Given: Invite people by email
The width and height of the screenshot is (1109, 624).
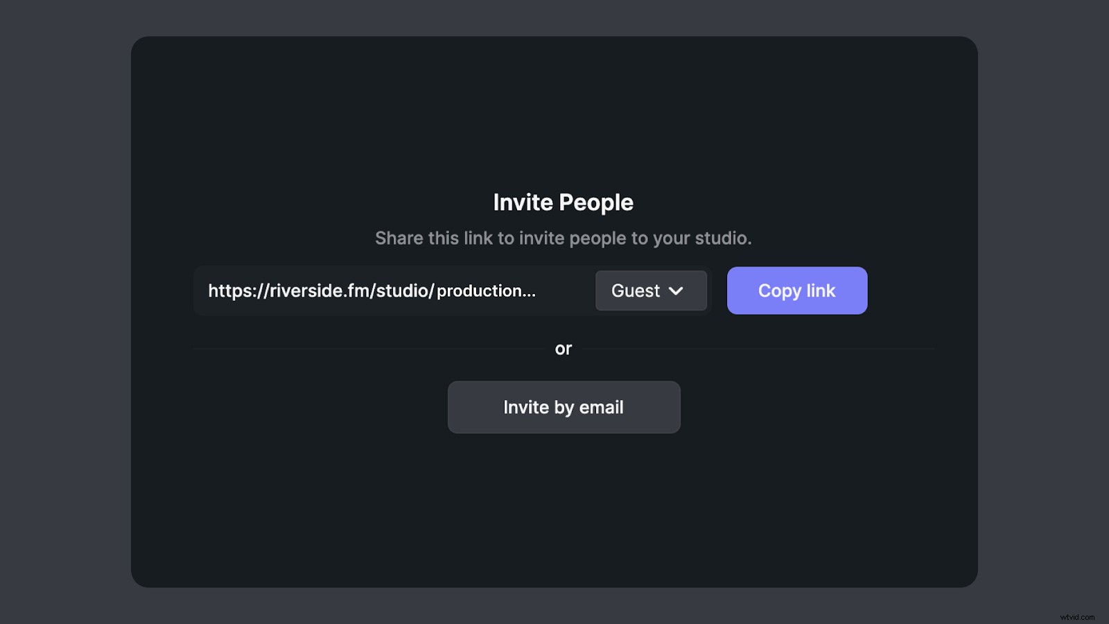Looking at the screenshot, I should [x=564, y=407].
